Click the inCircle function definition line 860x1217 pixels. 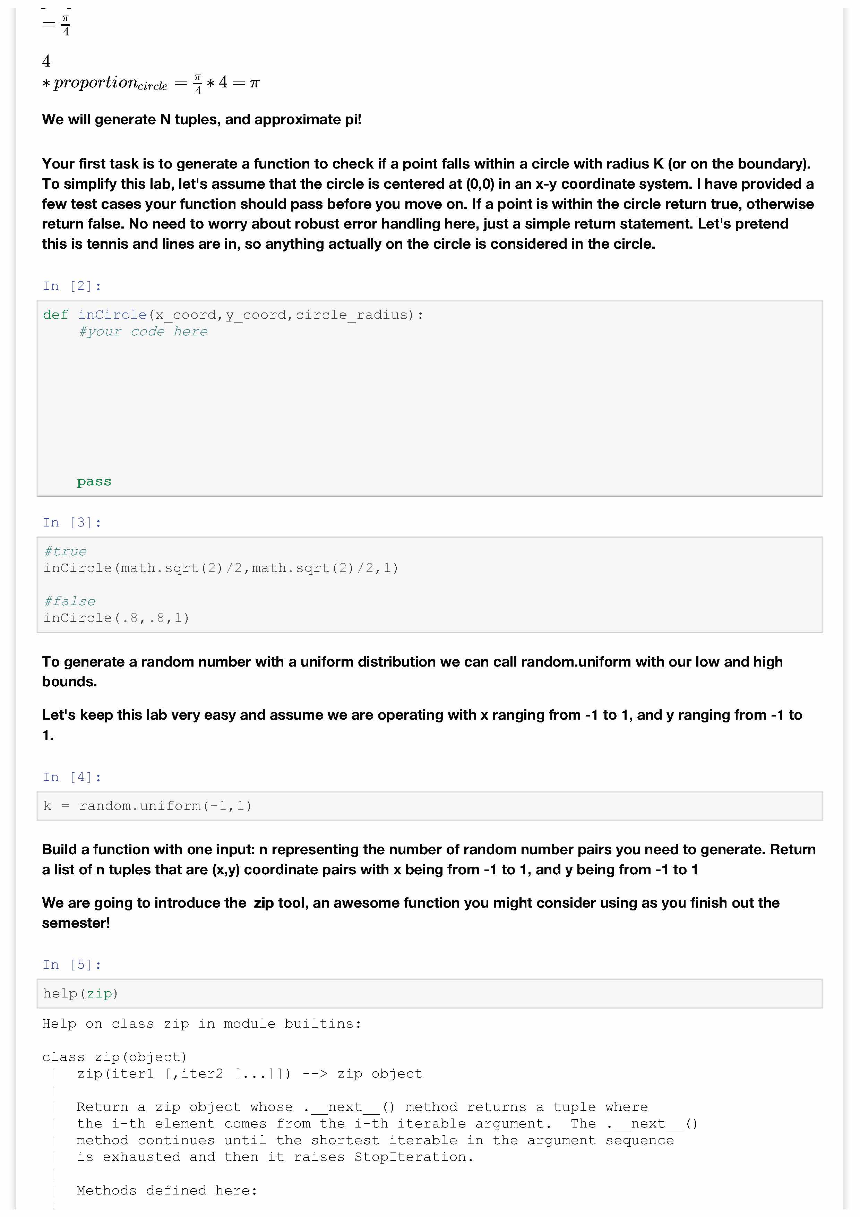coord(233,315)
